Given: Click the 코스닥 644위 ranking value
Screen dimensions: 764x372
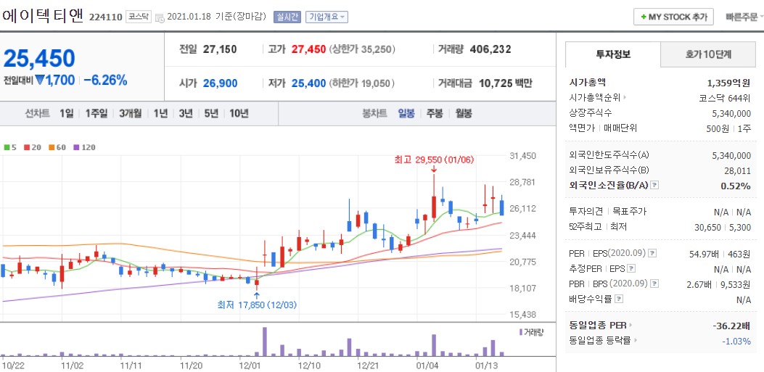Looking at the screenshot, I should tap(725, 97).
